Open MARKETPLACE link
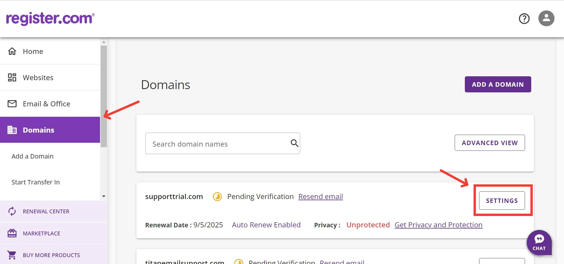 point(54,233)
